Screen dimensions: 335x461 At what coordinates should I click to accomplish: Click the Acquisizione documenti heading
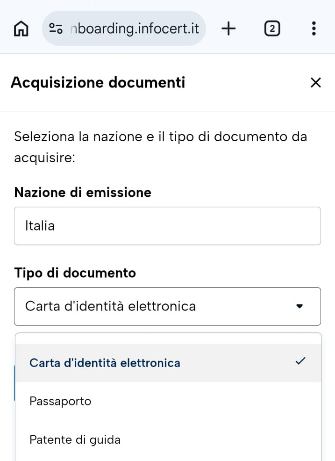click(98, 82)
